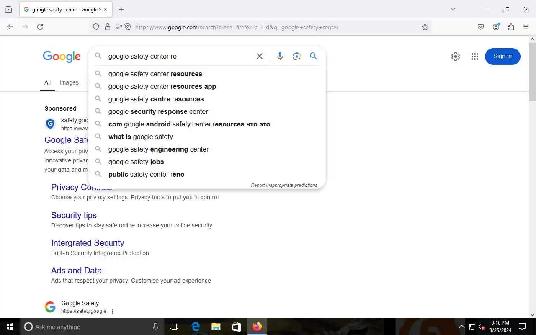Open the Save to Pocket icon
Viewport: 536px width, 335px height.
[481, 27]
